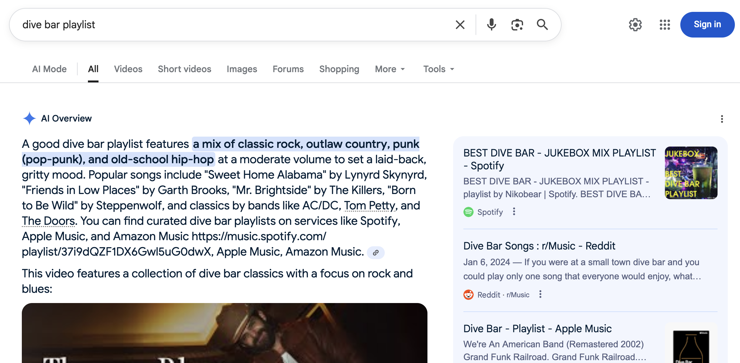Image resolution: width=740 pixels, height=363 pixels.
Task: Switch to the Videos tab
Action: point(128,69)
